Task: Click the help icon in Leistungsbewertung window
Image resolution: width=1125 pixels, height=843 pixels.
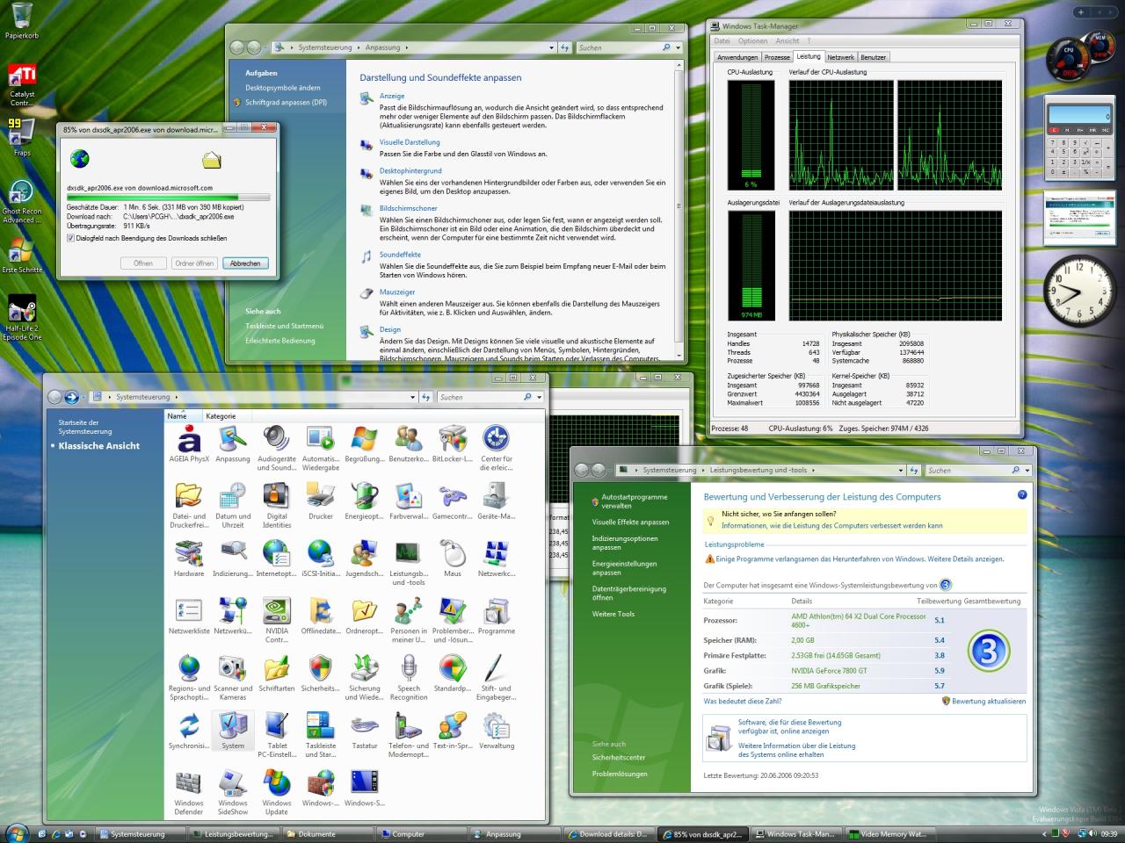Action: click(x=1022, y=495)
